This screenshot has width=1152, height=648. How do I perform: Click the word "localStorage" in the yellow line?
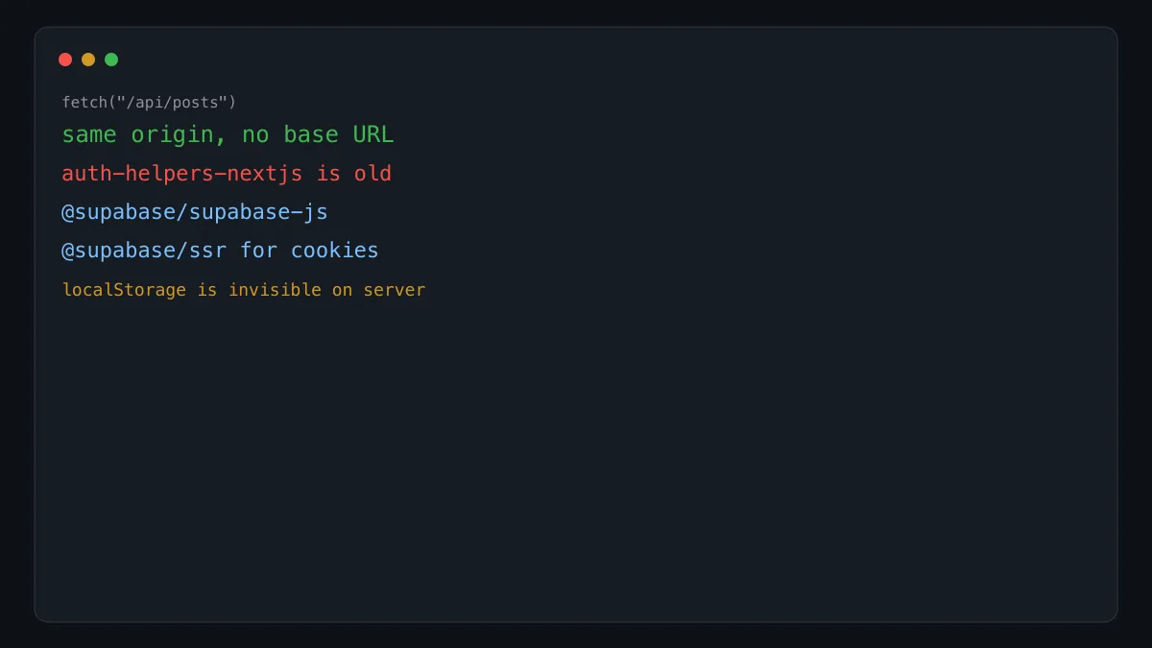[124, 290]
